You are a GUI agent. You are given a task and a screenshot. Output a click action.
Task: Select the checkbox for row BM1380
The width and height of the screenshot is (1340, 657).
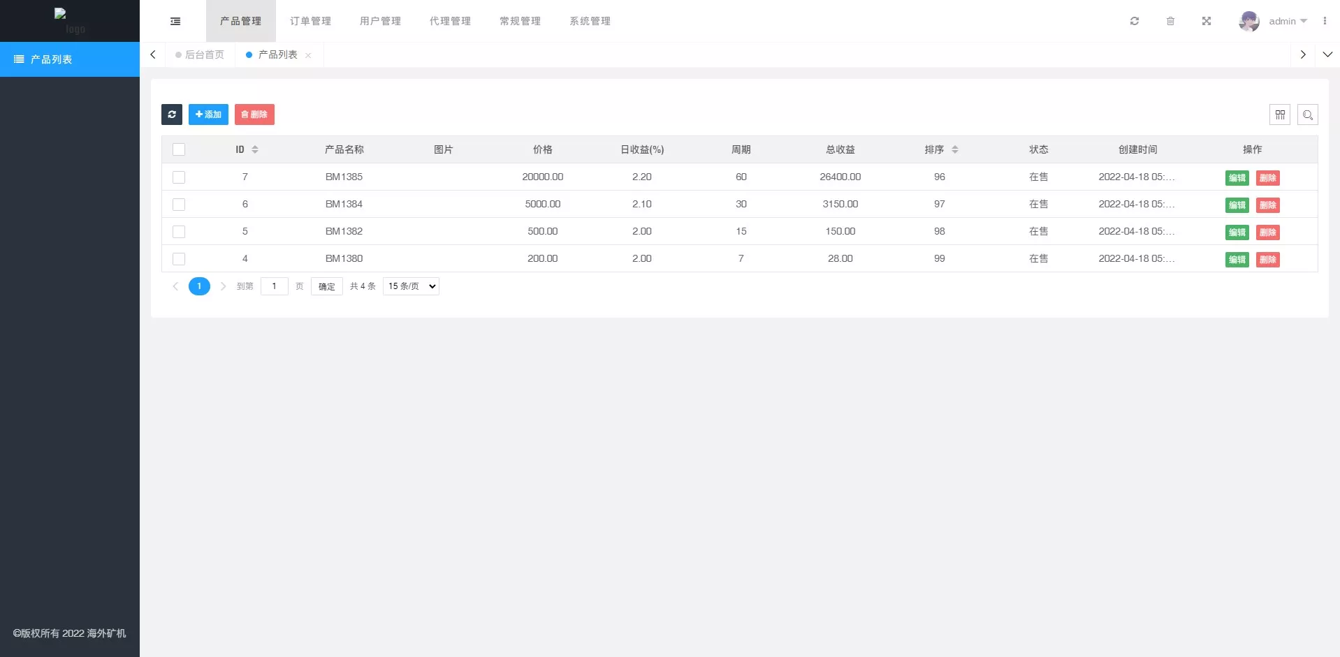[179, 259]
